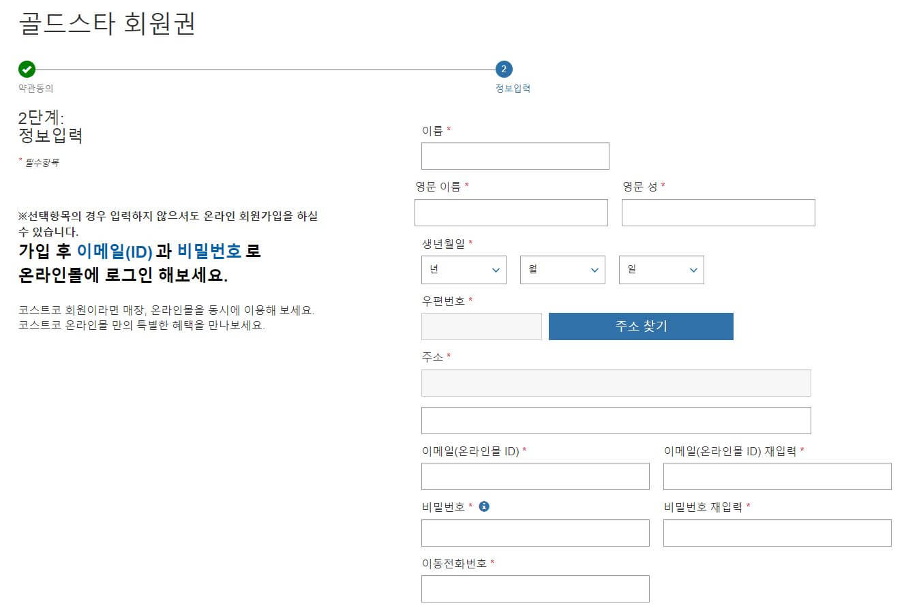Click the green checkmark step indicator
This screenshot has width=904, height=610.
pos(27,69)
